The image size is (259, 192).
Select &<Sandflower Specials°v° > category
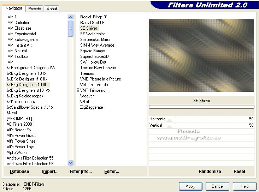pos(30,107)
